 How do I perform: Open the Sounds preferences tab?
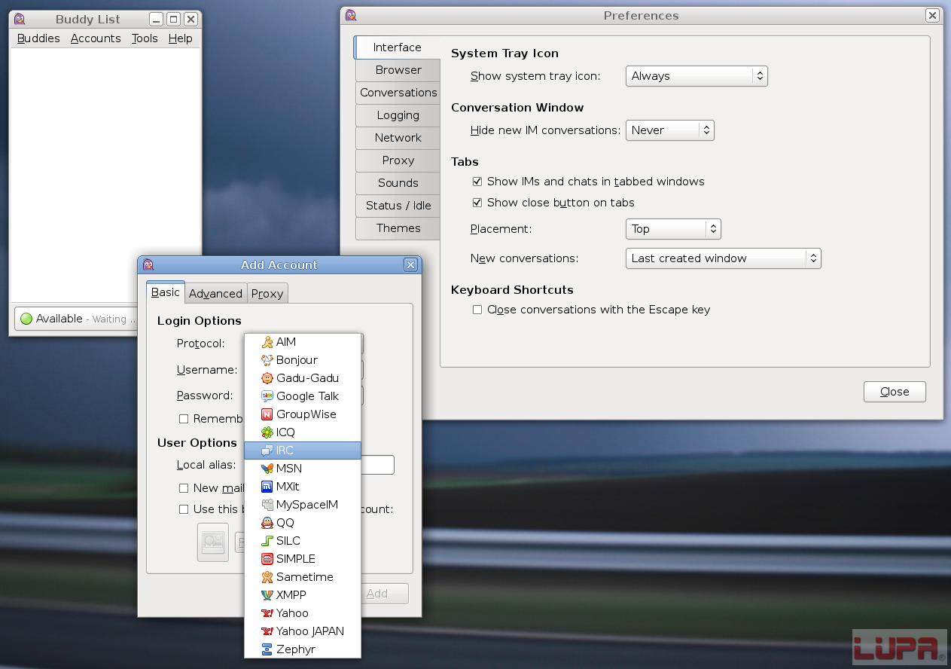pos(398,183)
